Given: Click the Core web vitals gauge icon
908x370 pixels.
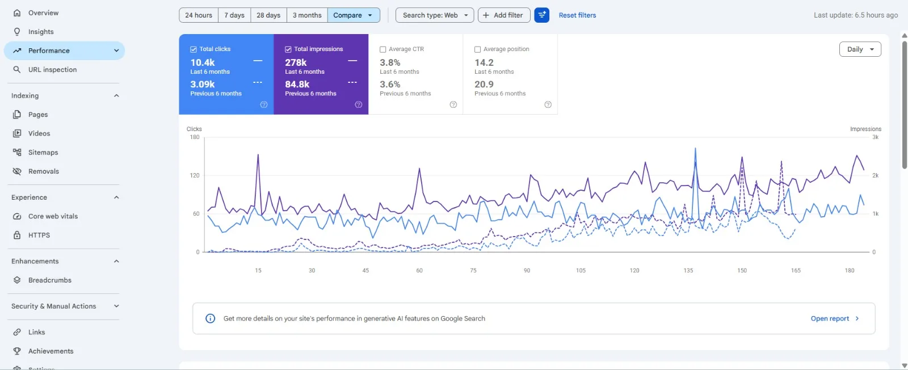Looking at the screenshot, I should tap(17, 216).
